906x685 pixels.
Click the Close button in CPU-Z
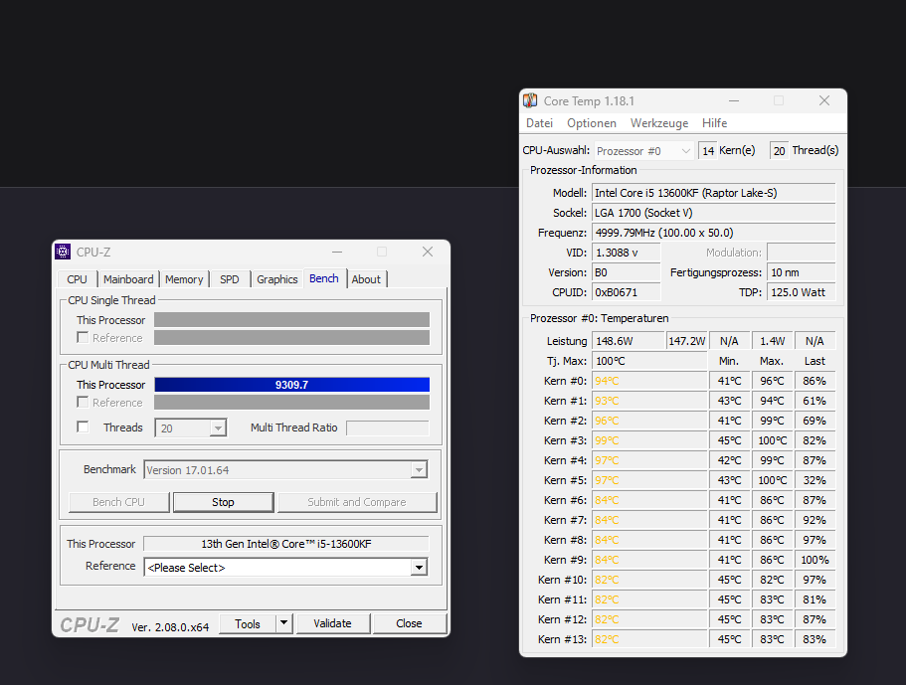[x=409, y=623]
